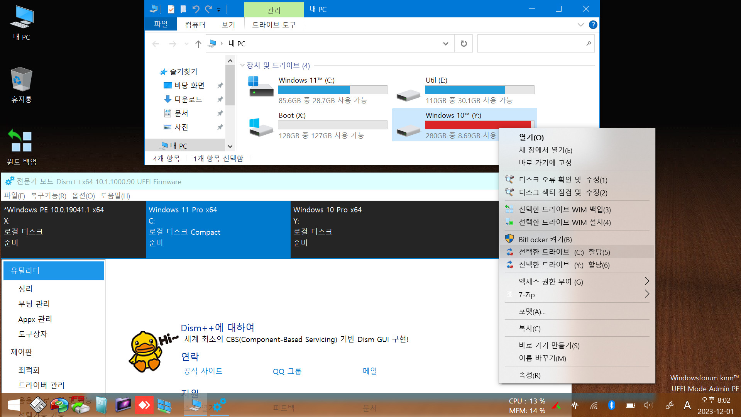Refresh the 내 PC folder view

coord(464,44)
